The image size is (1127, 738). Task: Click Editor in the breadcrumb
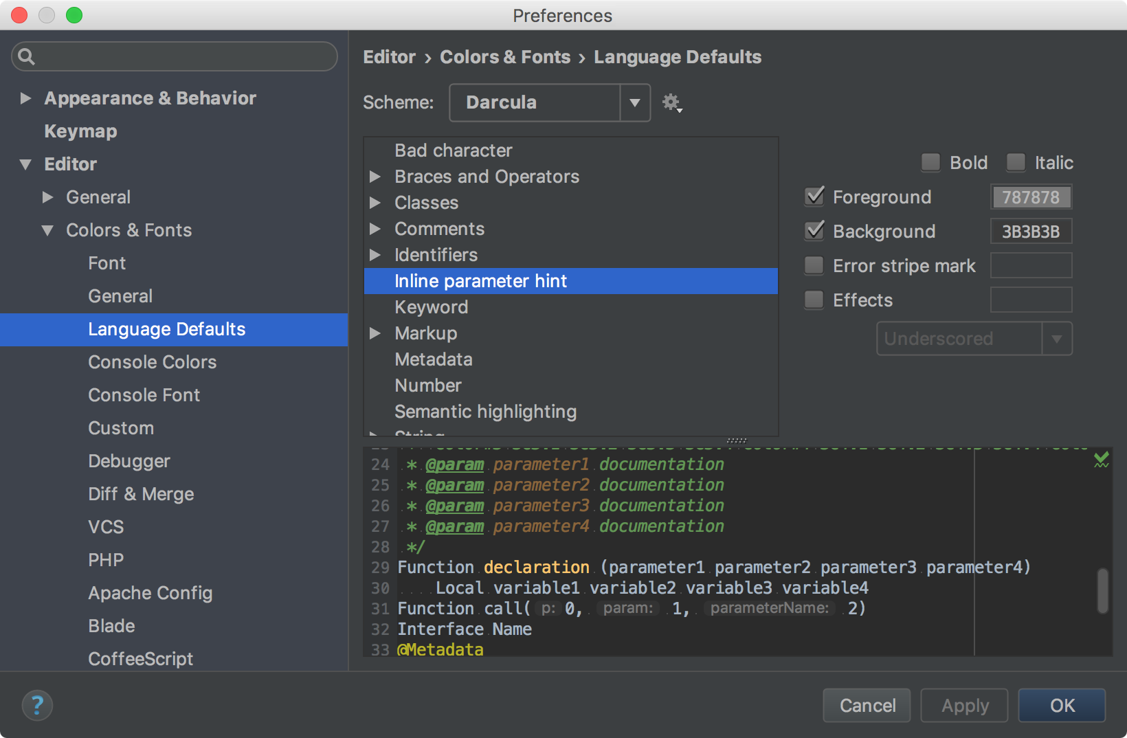390,57
